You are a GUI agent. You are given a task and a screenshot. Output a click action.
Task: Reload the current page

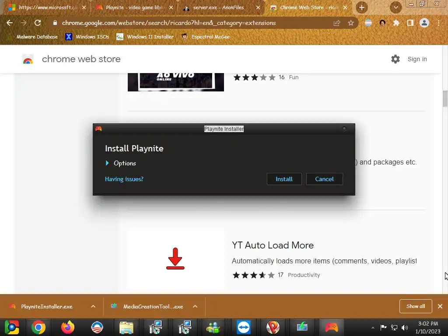[38, 23]
